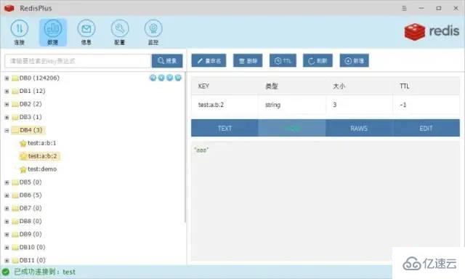Click the green connection status check icon
465x279 pixels.
pyautogui.click(x=6, y=272)
